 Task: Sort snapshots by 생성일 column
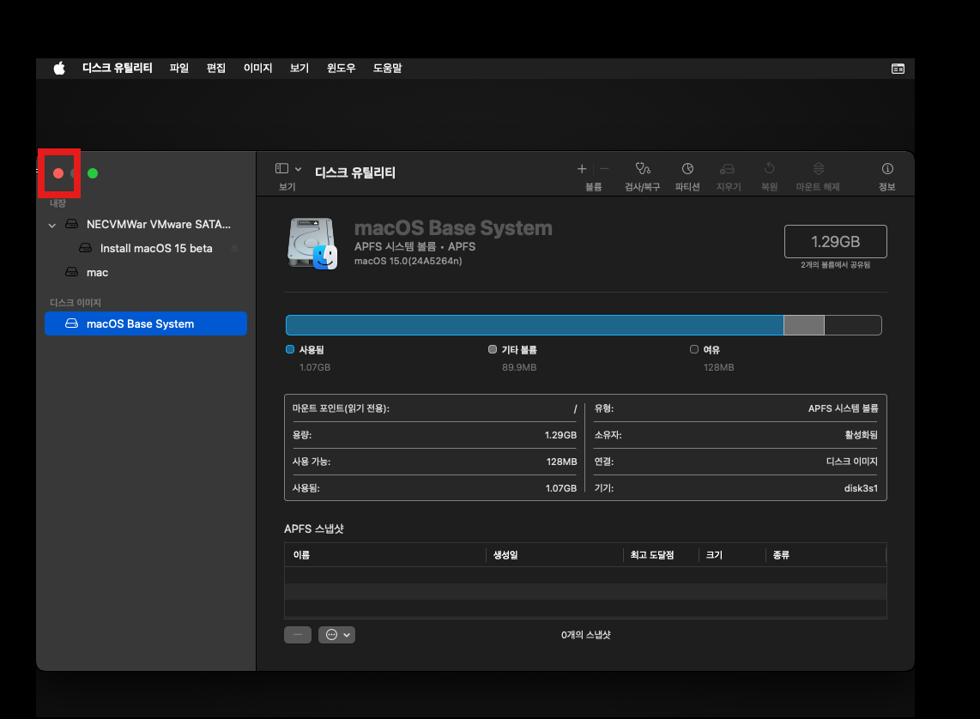coord(554,555)
